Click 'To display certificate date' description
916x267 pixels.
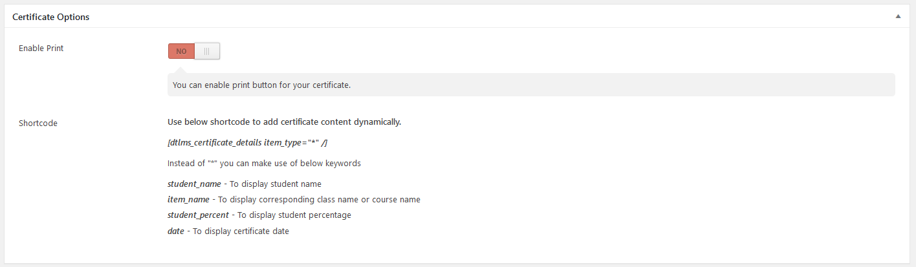(x=241, y=231)
